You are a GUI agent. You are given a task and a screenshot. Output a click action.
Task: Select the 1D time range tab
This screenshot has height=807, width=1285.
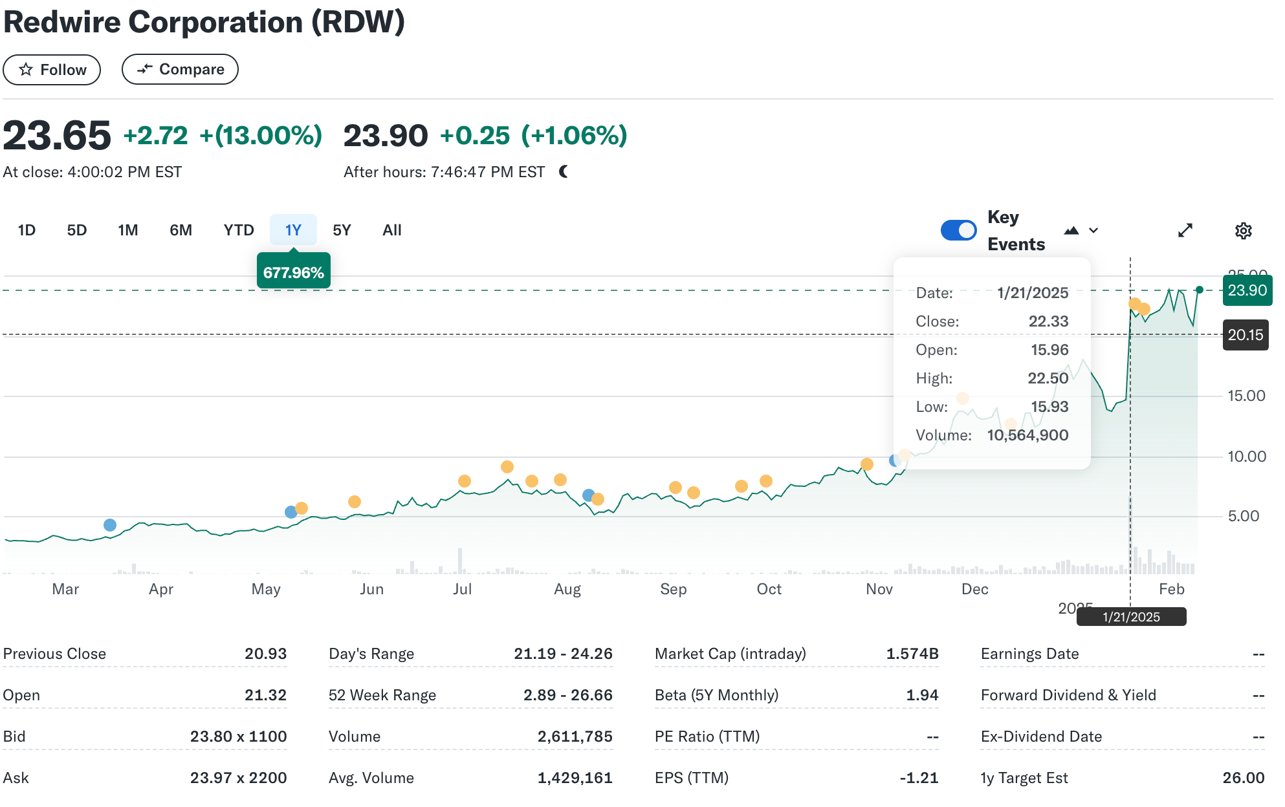[27, 230]
